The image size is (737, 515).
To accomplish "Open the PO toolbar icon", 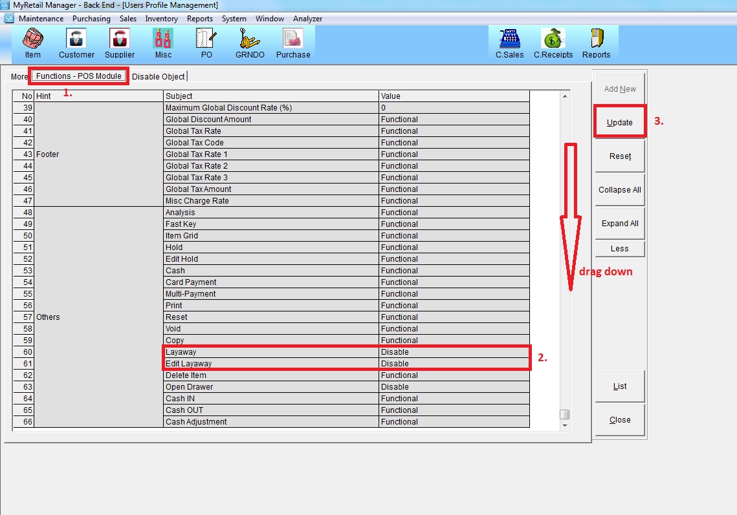I will pyautogui.click(x=206, y=43).
